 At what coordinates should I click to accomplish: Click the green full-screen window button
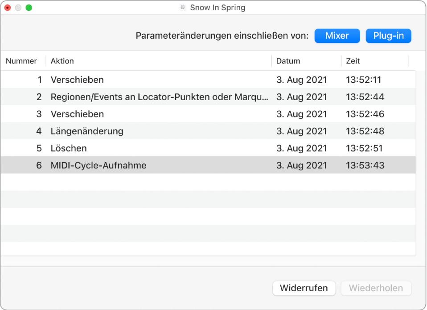pyautogui.click(x=29, y=8)
